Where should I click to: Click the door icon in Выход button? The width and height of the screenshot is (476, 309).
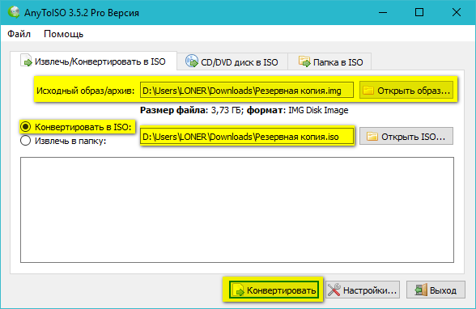point(421,290)
